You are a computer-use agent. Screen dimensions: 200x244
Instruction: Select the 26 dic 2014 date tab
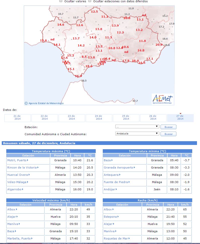(153, 118)
